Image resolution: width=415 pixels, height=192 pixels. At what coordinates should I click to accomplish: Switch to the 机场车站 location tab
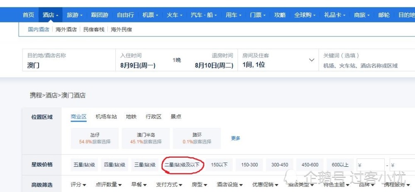click(x=106, y=117)
